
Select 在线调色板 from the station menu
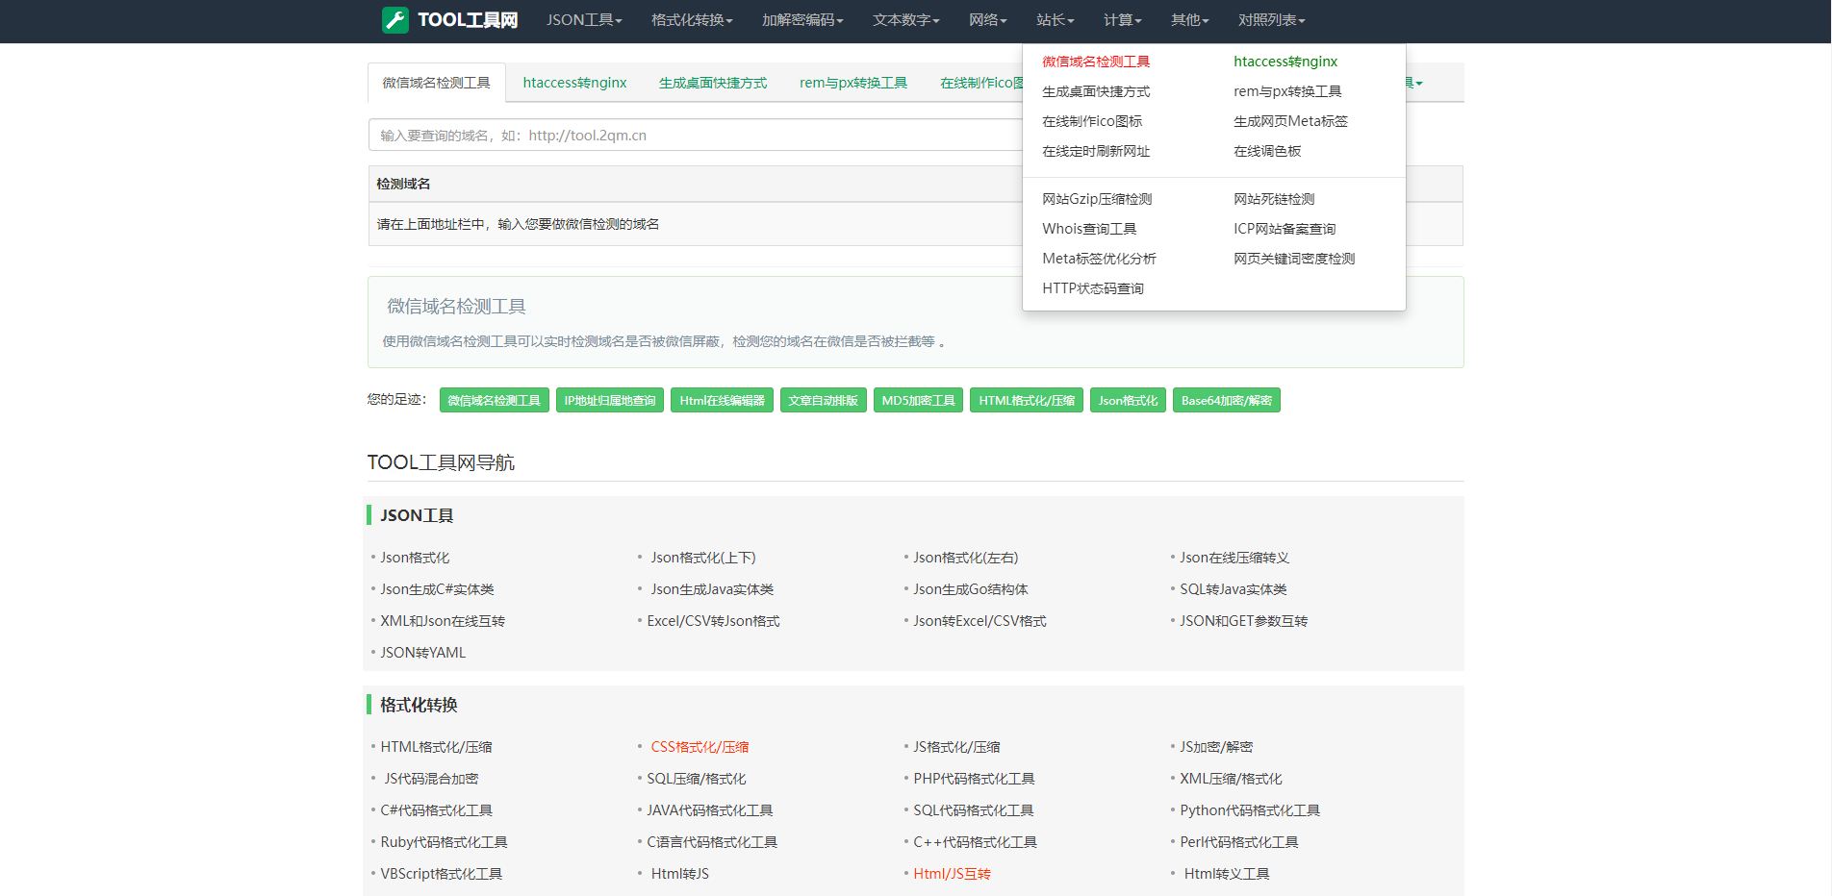[x=1266, y=151]
